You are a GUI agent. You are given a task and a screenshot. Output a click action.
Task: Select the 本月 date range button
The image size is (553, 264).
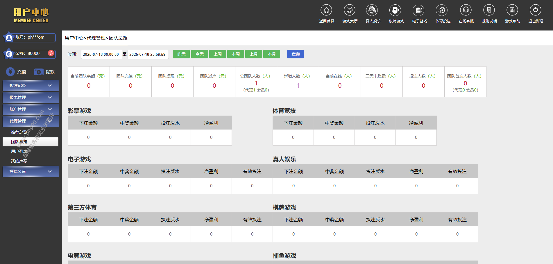(x=271, y=54)
